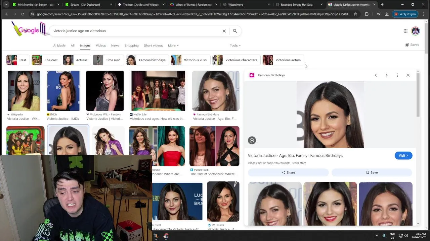Click the Share button
This screenshot has width=430, height=241.
click(288, 172)
